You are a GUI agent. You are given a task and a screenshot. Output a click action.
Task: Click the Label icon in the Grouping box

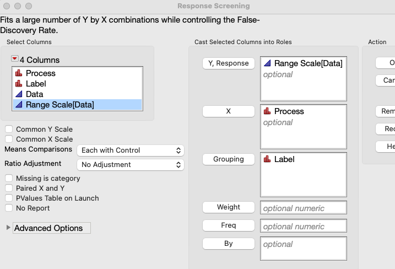click(x=267, y=159)
